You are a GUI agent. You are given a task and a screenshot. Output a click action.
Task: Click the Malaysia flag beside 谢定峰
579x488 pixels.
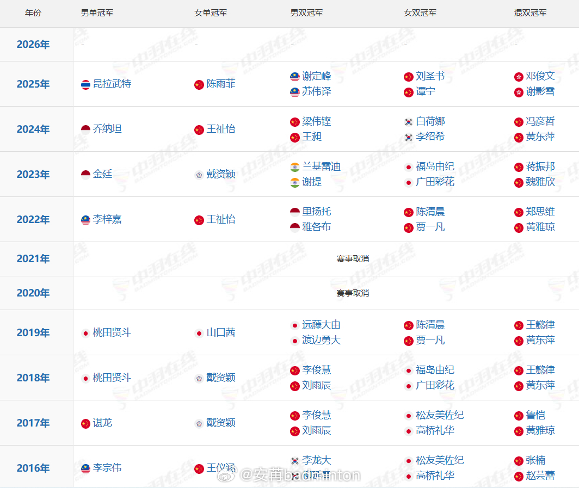295,77
